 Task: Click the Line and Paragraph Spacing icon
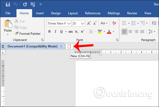(x=150, y=32)
